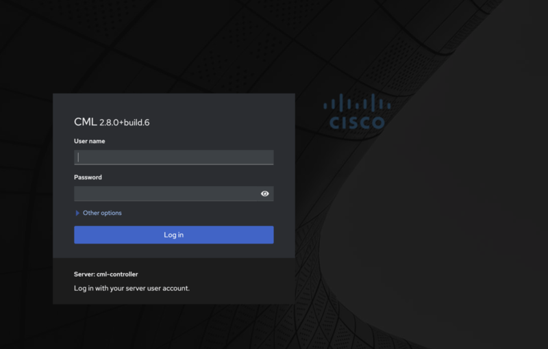Click the blinking text cursor in User name
The height and width of the screenshot is (349, 548).
tap(78, 157)
